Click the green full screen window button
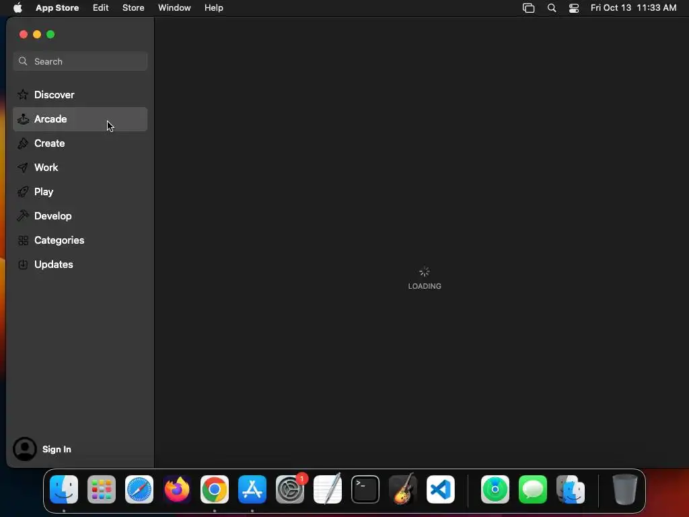 pos(50,34)
